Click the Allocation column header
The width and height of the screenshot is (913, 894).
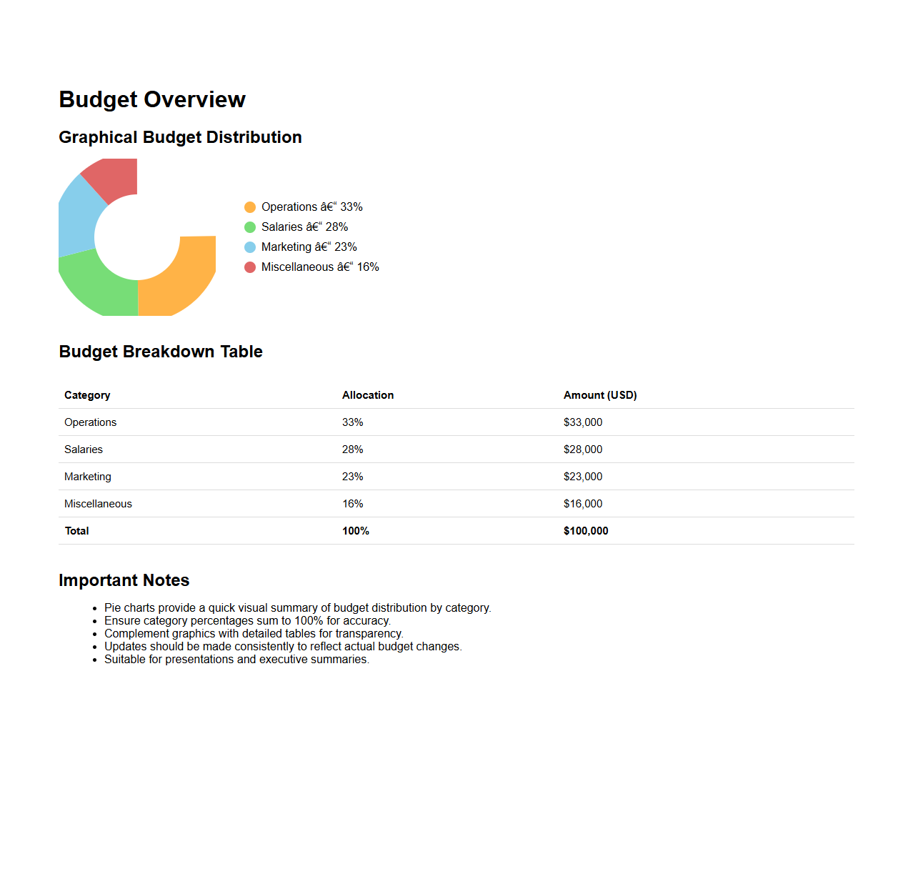(368, 395)
